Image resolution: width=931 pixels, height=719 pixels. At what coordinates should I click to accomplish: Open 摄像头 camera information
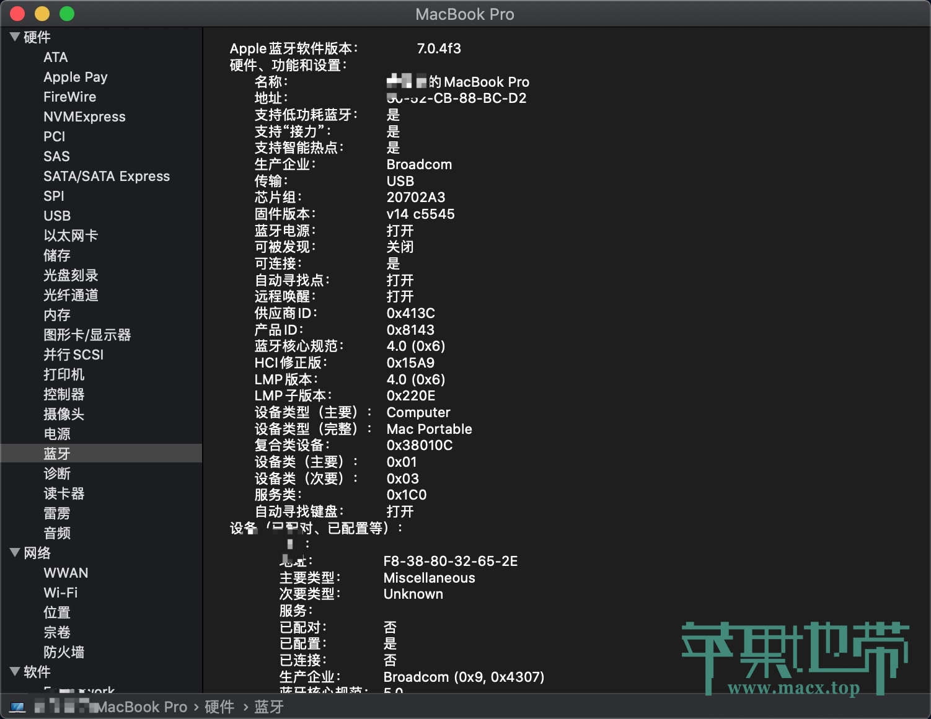click(x=64, y=414)
